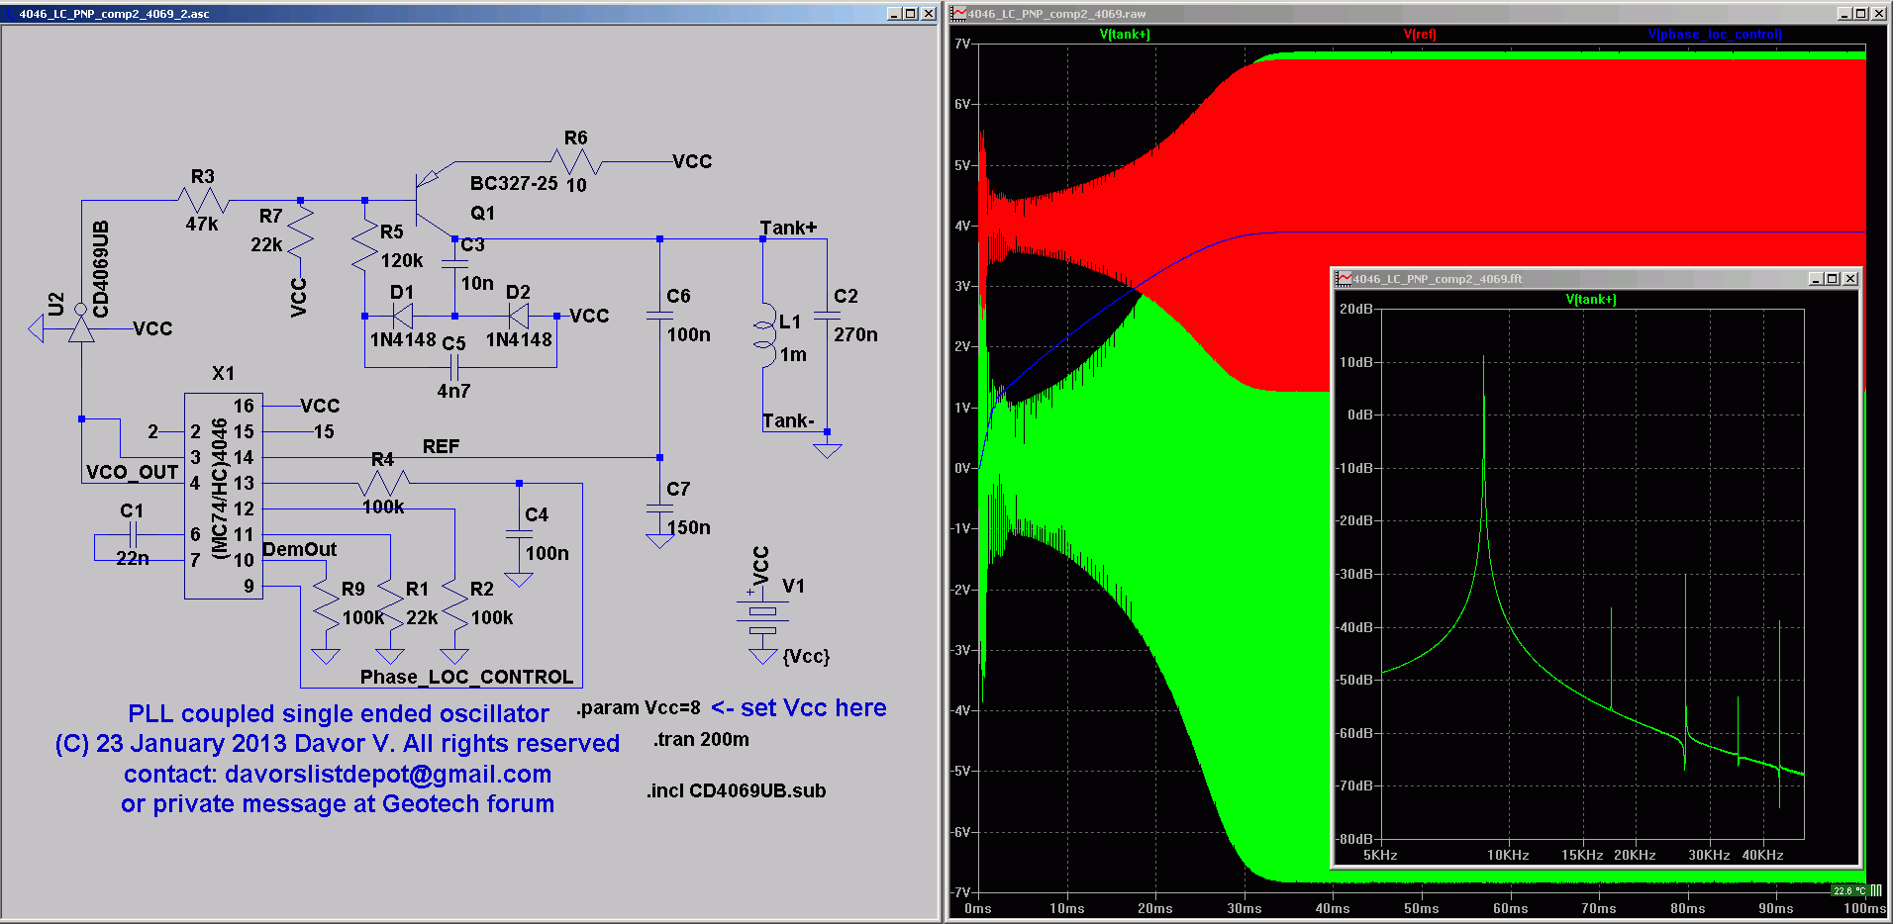Click the DemOut net label
This screenshot has width=1893, height=924.
coord(299,550)
